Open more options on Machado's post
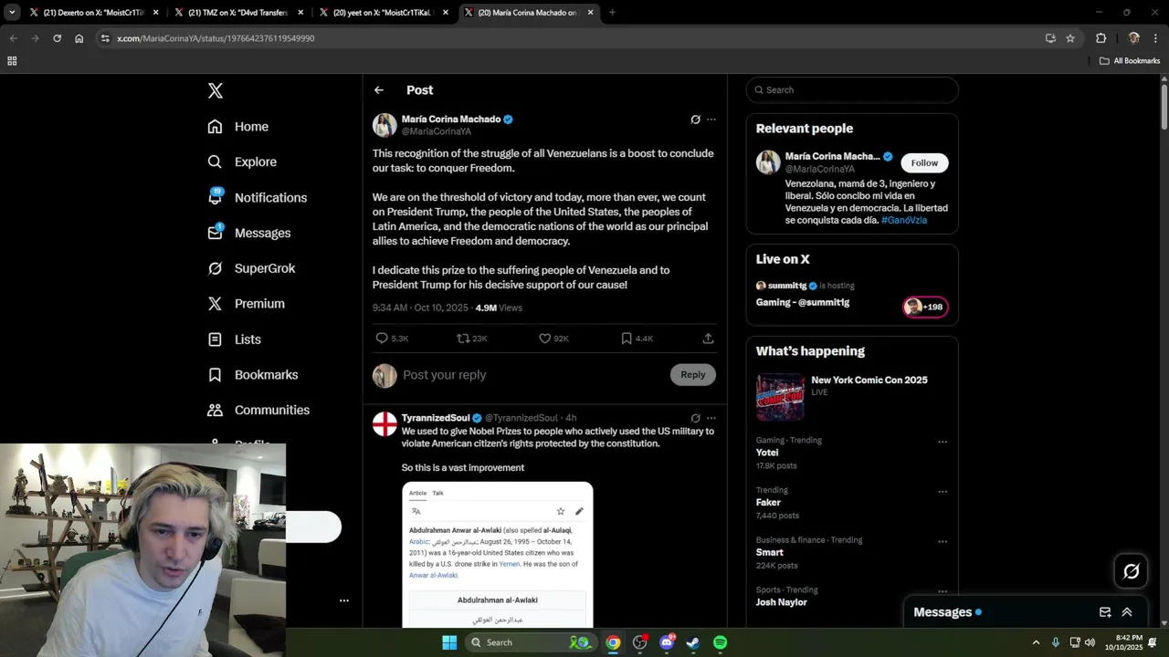Screen dimensions: 1169x657 (x=711, y=120)
